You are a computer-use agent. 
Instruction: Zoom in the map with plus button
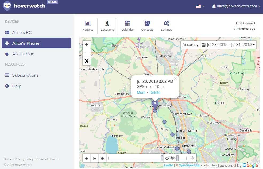[87, 45]
